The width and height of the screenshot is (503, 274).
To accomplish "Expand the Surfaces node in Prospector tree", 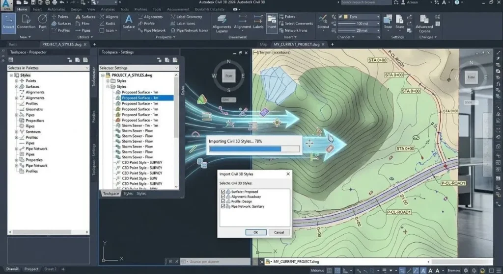I will tap(16, 86).
